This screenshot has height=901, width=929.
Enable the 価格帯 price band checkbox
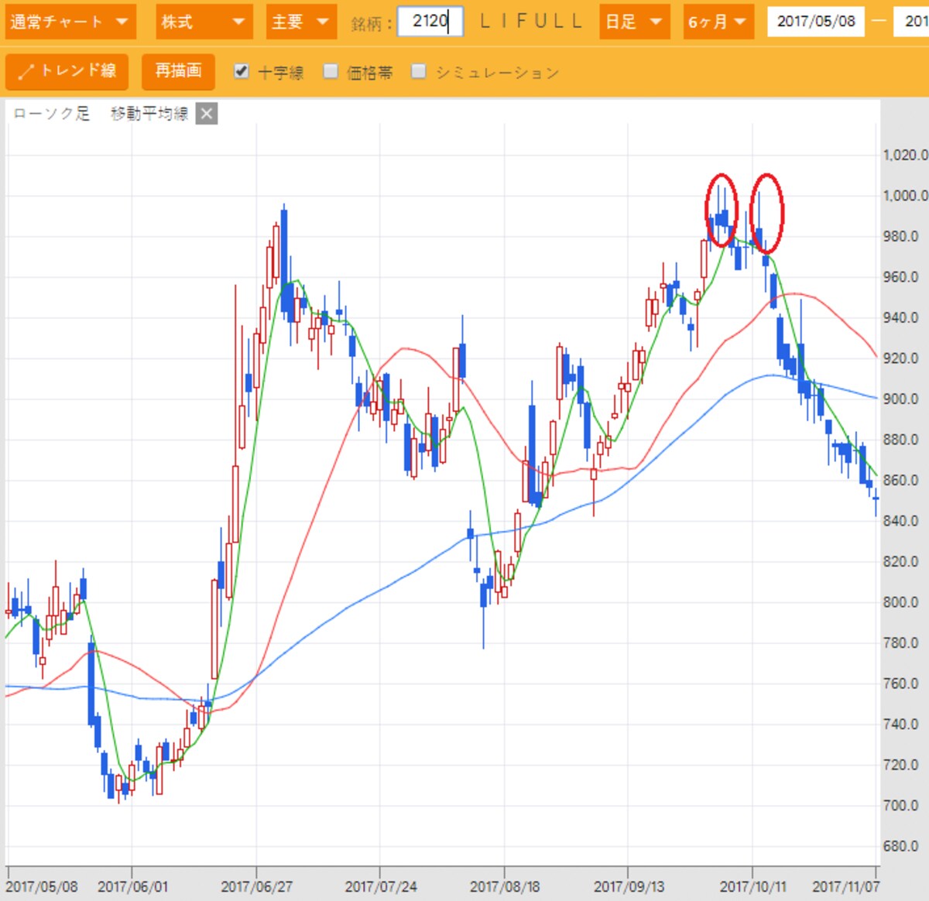point(331,71)
